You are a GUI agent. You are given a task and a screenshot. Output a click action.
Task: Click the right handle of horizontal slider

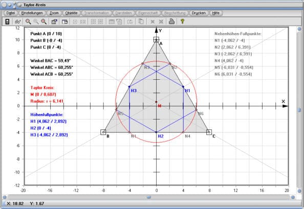coord(293,197)
